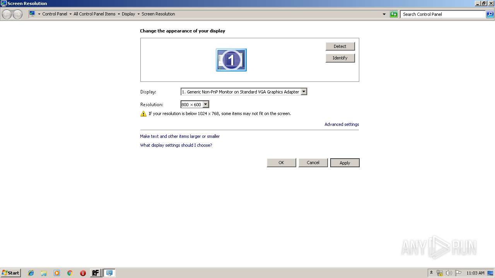Click the Screen Resolution breadcrumb
This screenshot has width=495, height=278.
click(158, 14)
